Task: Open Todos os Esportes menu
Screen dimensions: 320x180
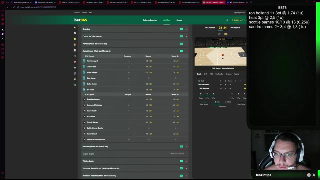Action: click(150, 20)
